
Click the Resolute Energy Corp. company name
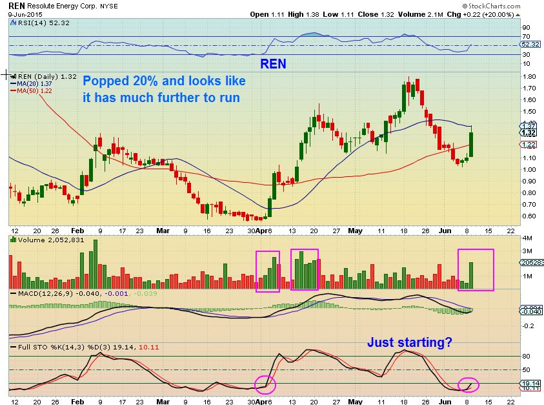tap(62, 6)
